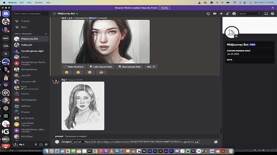Open the green R server icon
The width and height of the screenshot is (277, 155).
[6, 116]
